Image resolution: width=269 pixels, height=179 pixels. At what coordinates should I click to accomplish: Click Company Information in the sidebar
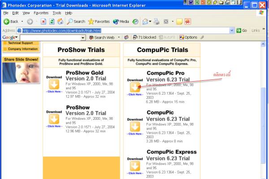[23, 49]
